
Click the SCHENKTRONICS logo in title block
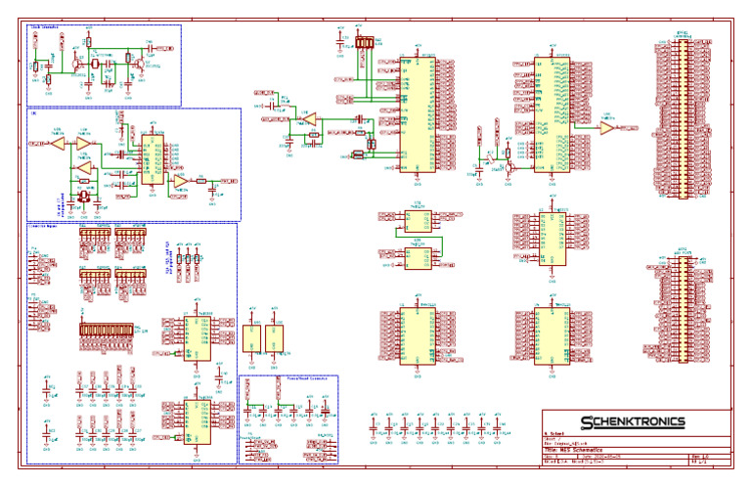click(633, 422)
